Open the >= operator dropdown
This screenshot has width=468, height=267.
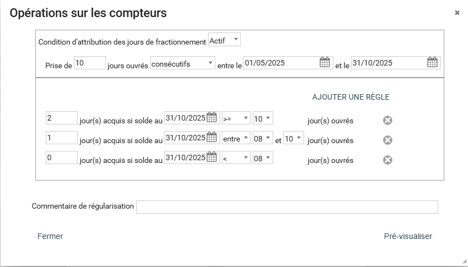(x=236, y=118)
